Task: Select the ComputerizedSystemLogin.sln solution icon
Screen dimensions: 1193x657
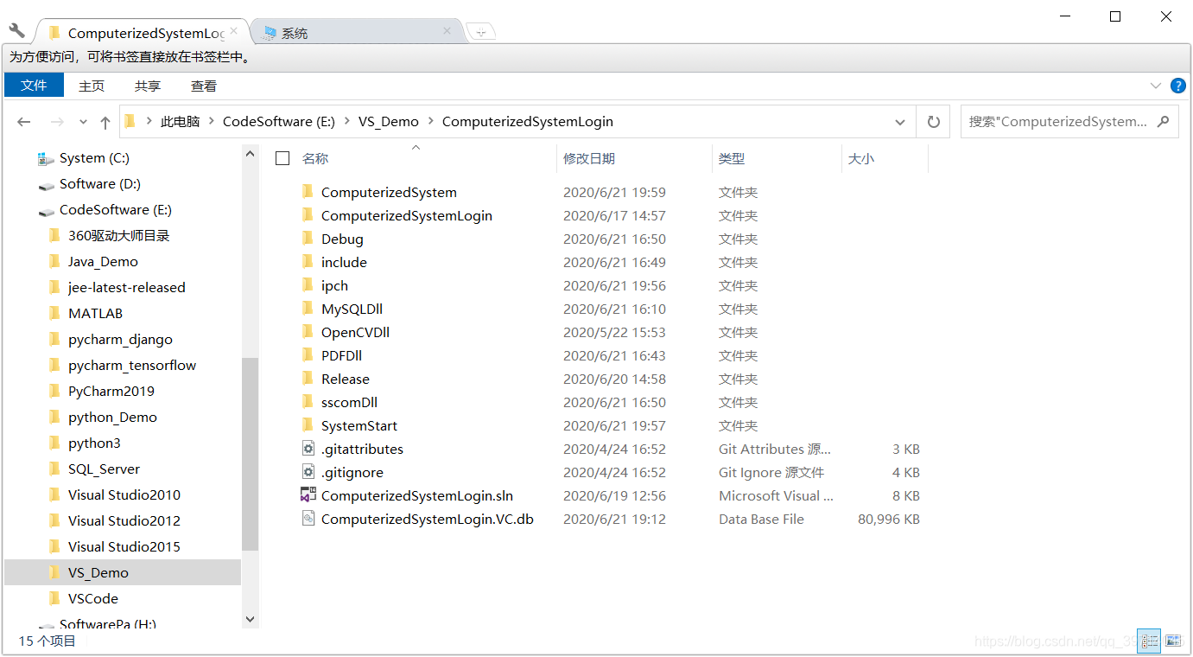Action: 308,495
